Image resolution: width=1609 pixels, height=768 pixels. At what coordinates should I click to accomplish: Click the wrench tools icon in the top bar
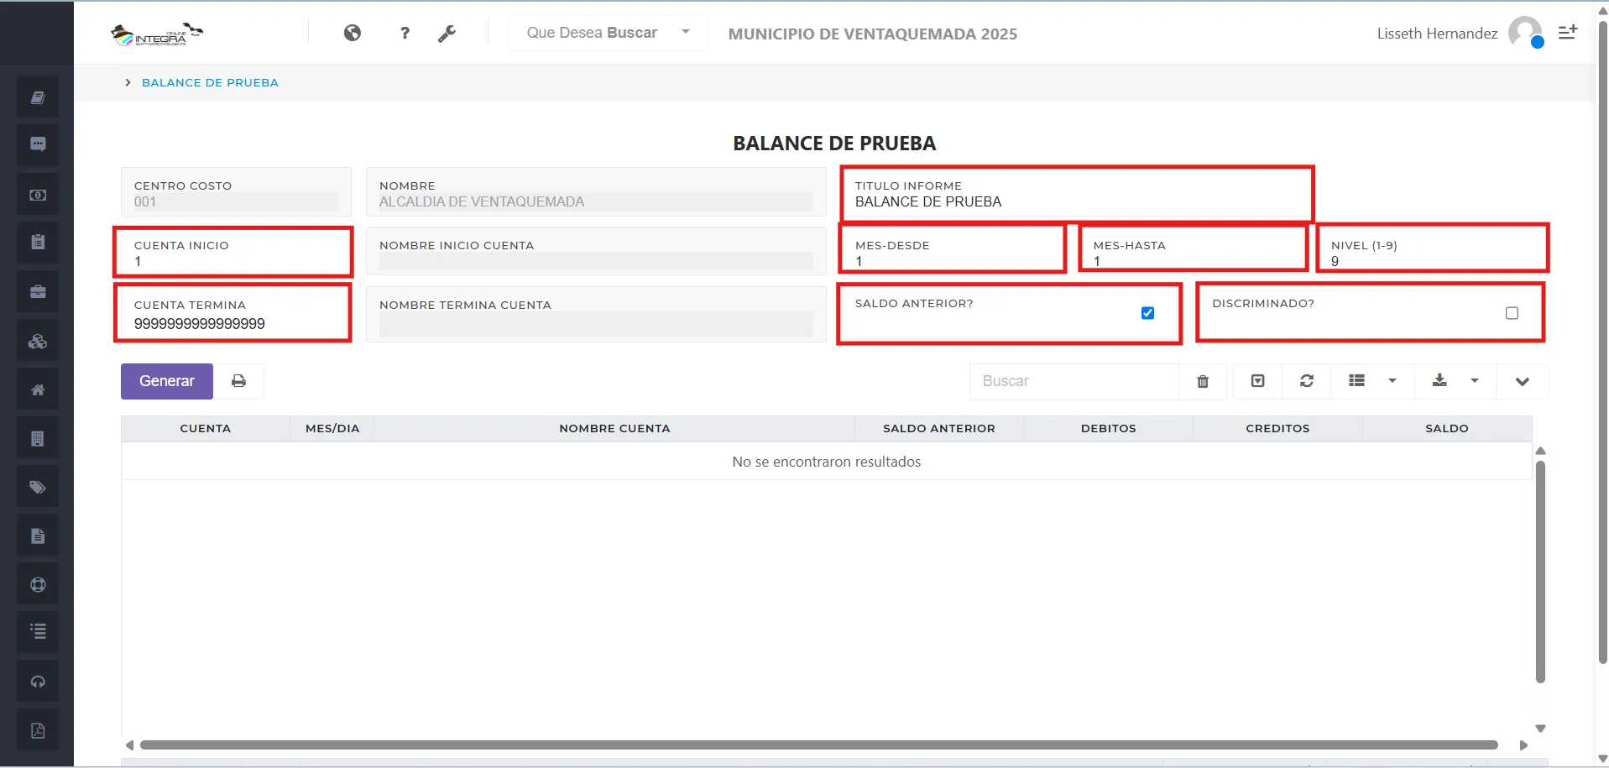tap(448, 33)
